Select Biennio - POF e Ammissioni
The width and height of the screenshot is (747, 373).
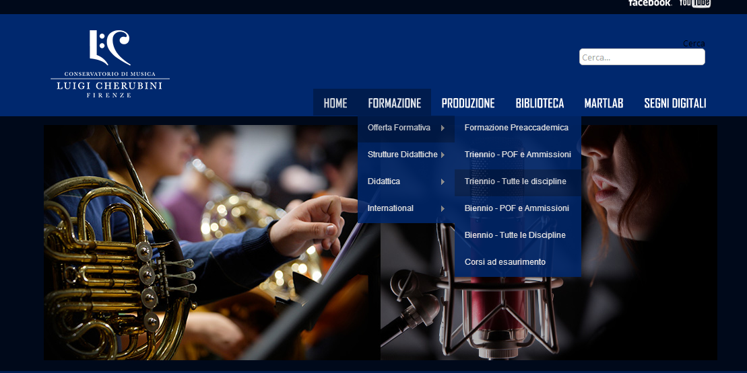(518, 208)
